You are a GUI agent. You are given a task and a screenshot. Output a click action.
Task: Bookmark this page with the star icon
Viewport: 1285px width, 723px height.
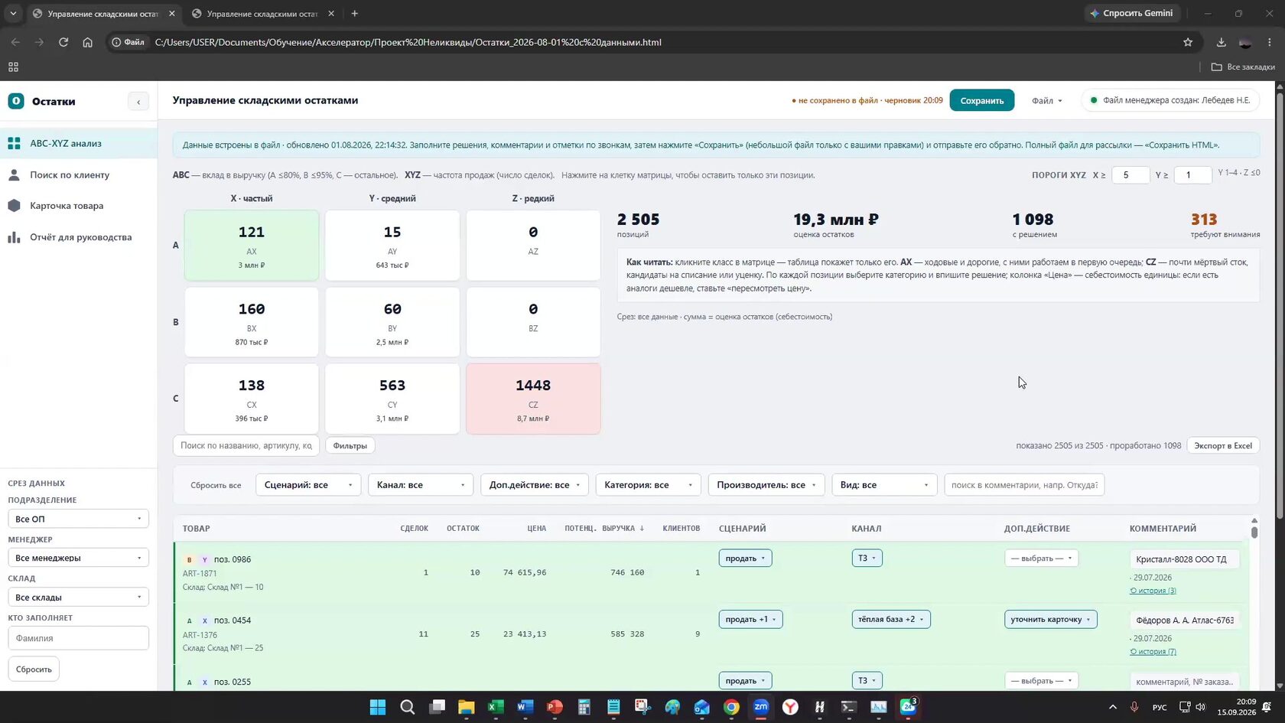click(1188, 42)
